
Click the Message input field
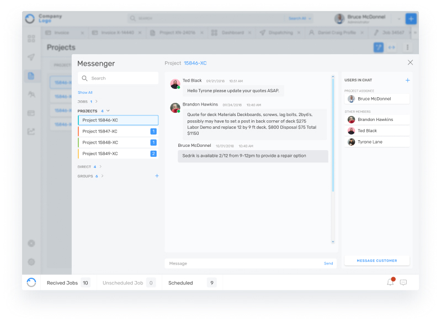pyautogui.click(x=243, y=263)
